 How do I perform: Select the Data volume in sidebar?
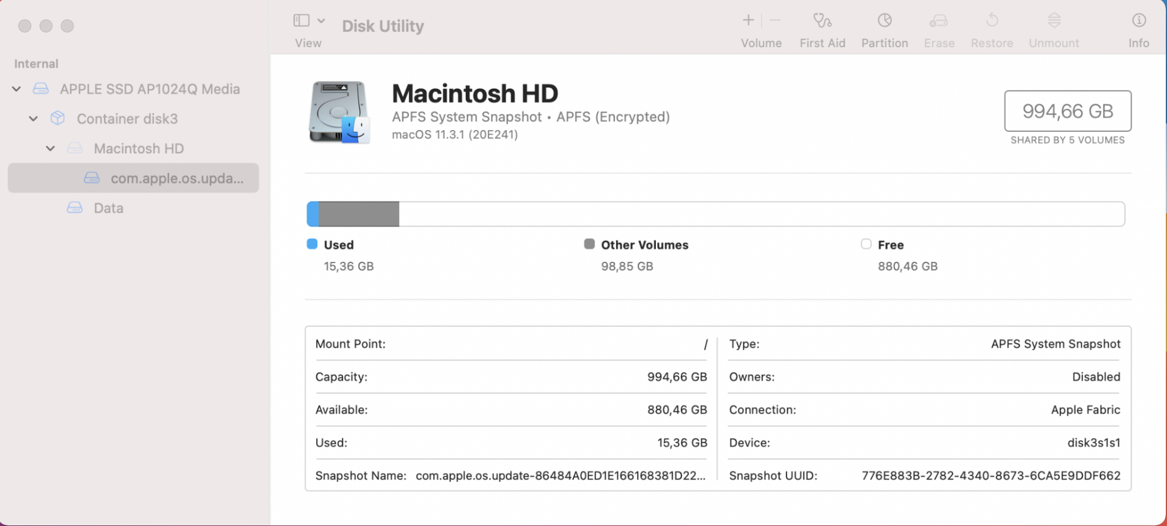109,208
